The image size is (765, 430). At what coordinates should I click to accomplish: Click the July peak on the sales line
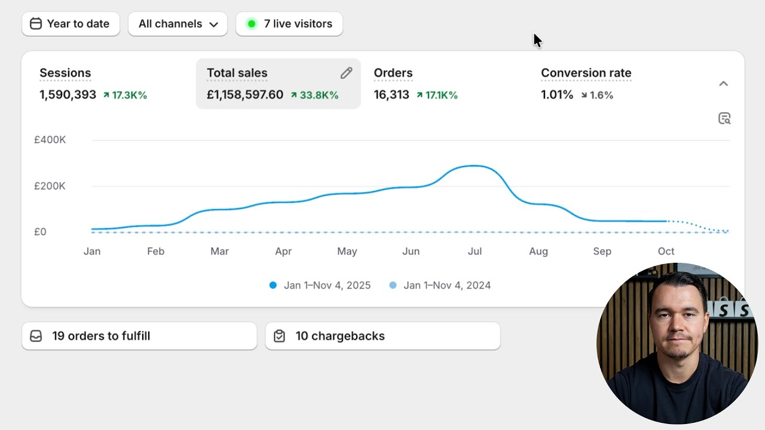tap(474, 166)
